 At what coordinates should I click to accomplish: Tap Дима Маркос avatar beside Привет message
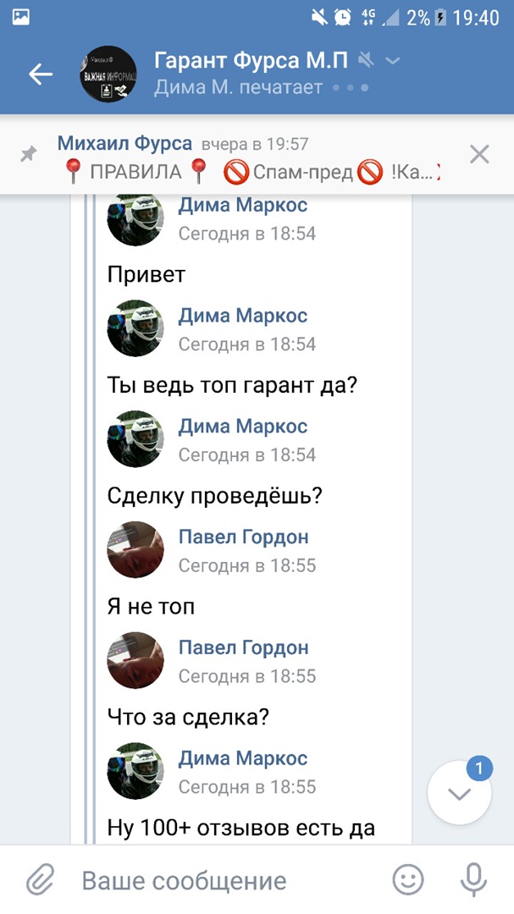coord(135,218)
